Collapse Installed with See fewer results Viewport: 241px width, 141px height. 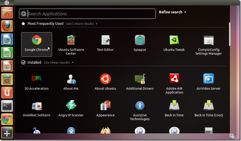pyautogui.click(x=59, y=63)
